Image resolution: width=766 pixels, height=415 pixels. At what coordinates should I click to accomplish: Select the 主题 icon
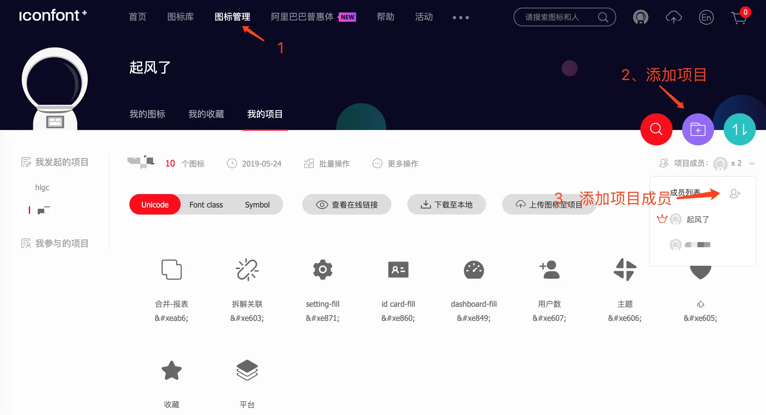tap(625, 270)
